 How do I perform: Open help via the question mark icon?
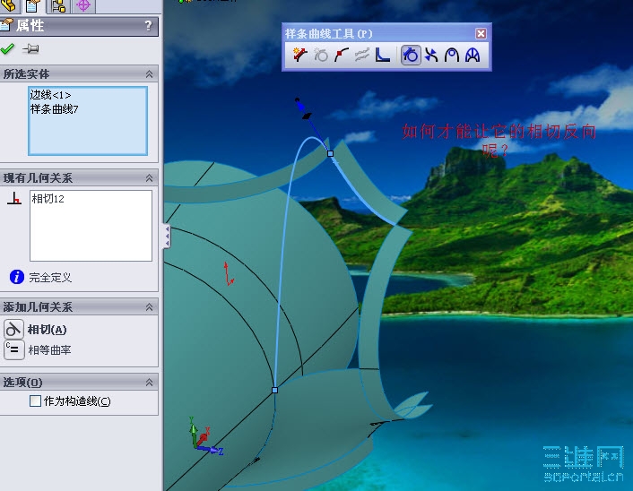tap(149, 26)
